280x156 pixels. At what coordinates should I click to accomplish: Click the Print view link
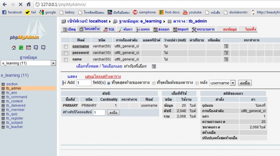coord(72,77)
